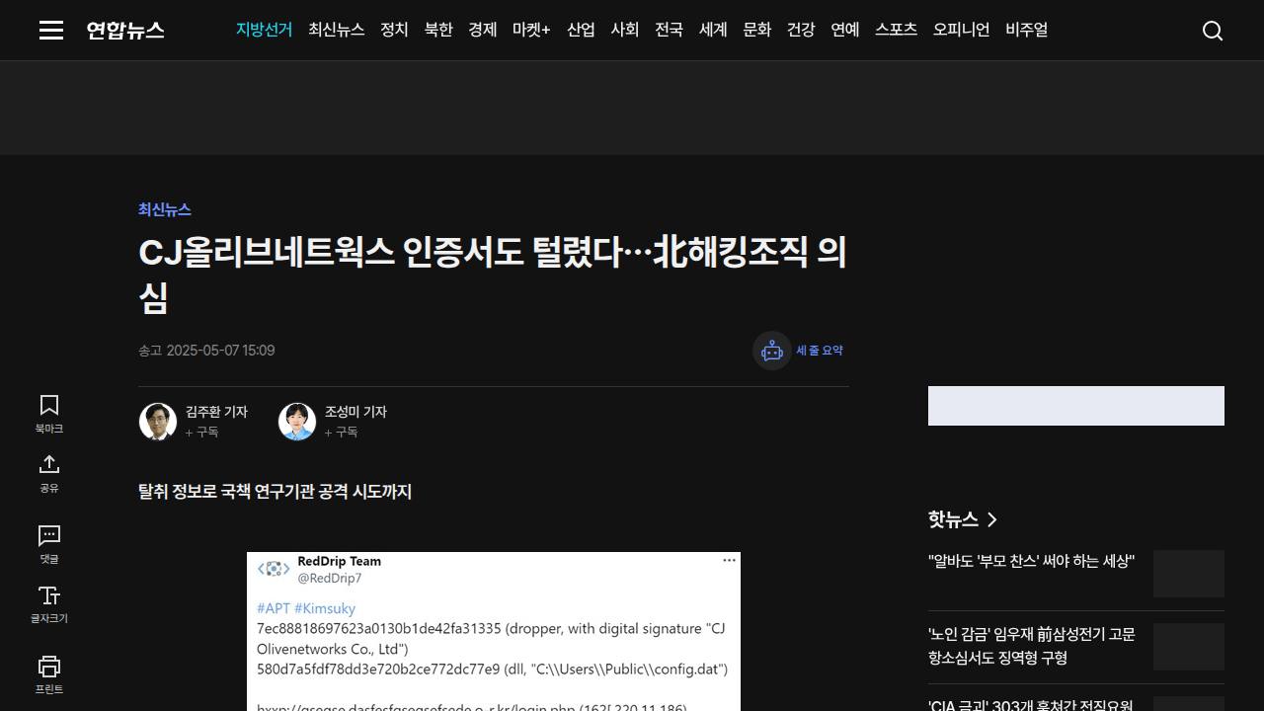Open hot news 'CIA 금괴' article

1032,704
